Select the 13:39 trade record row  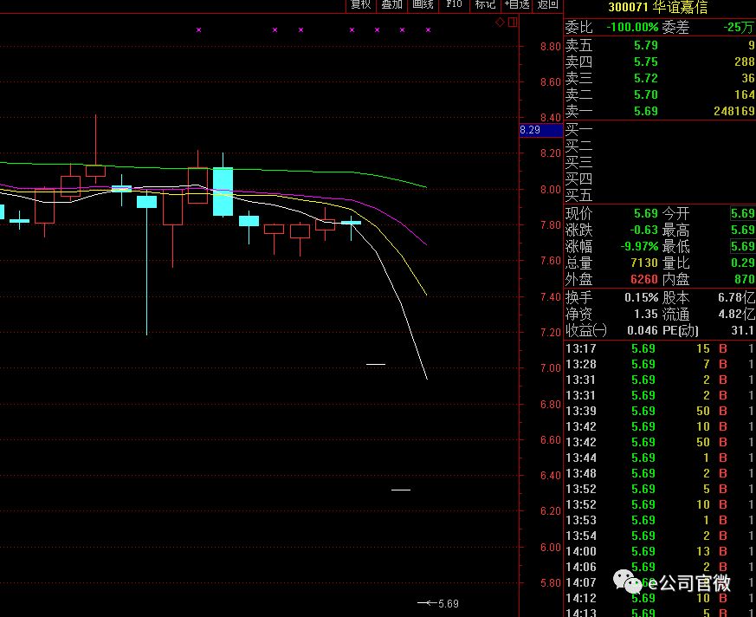coord(659,411)
